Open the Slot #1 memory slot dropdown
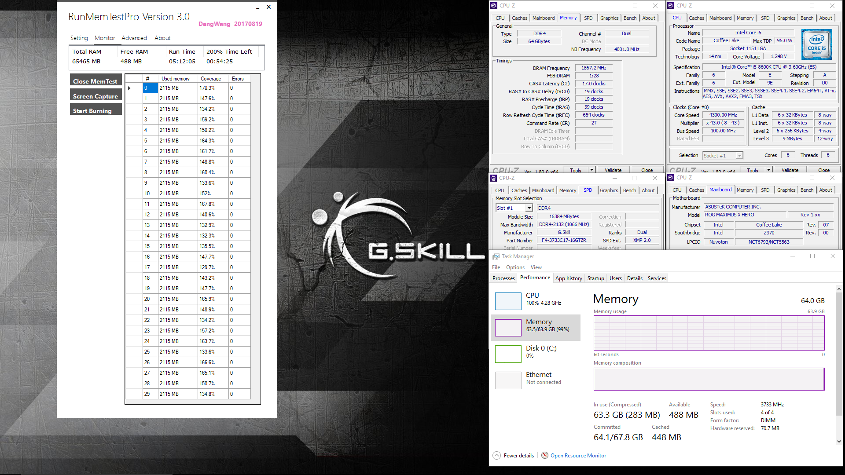845x475 pixels. pyautogui.click(x=529, y=208)
